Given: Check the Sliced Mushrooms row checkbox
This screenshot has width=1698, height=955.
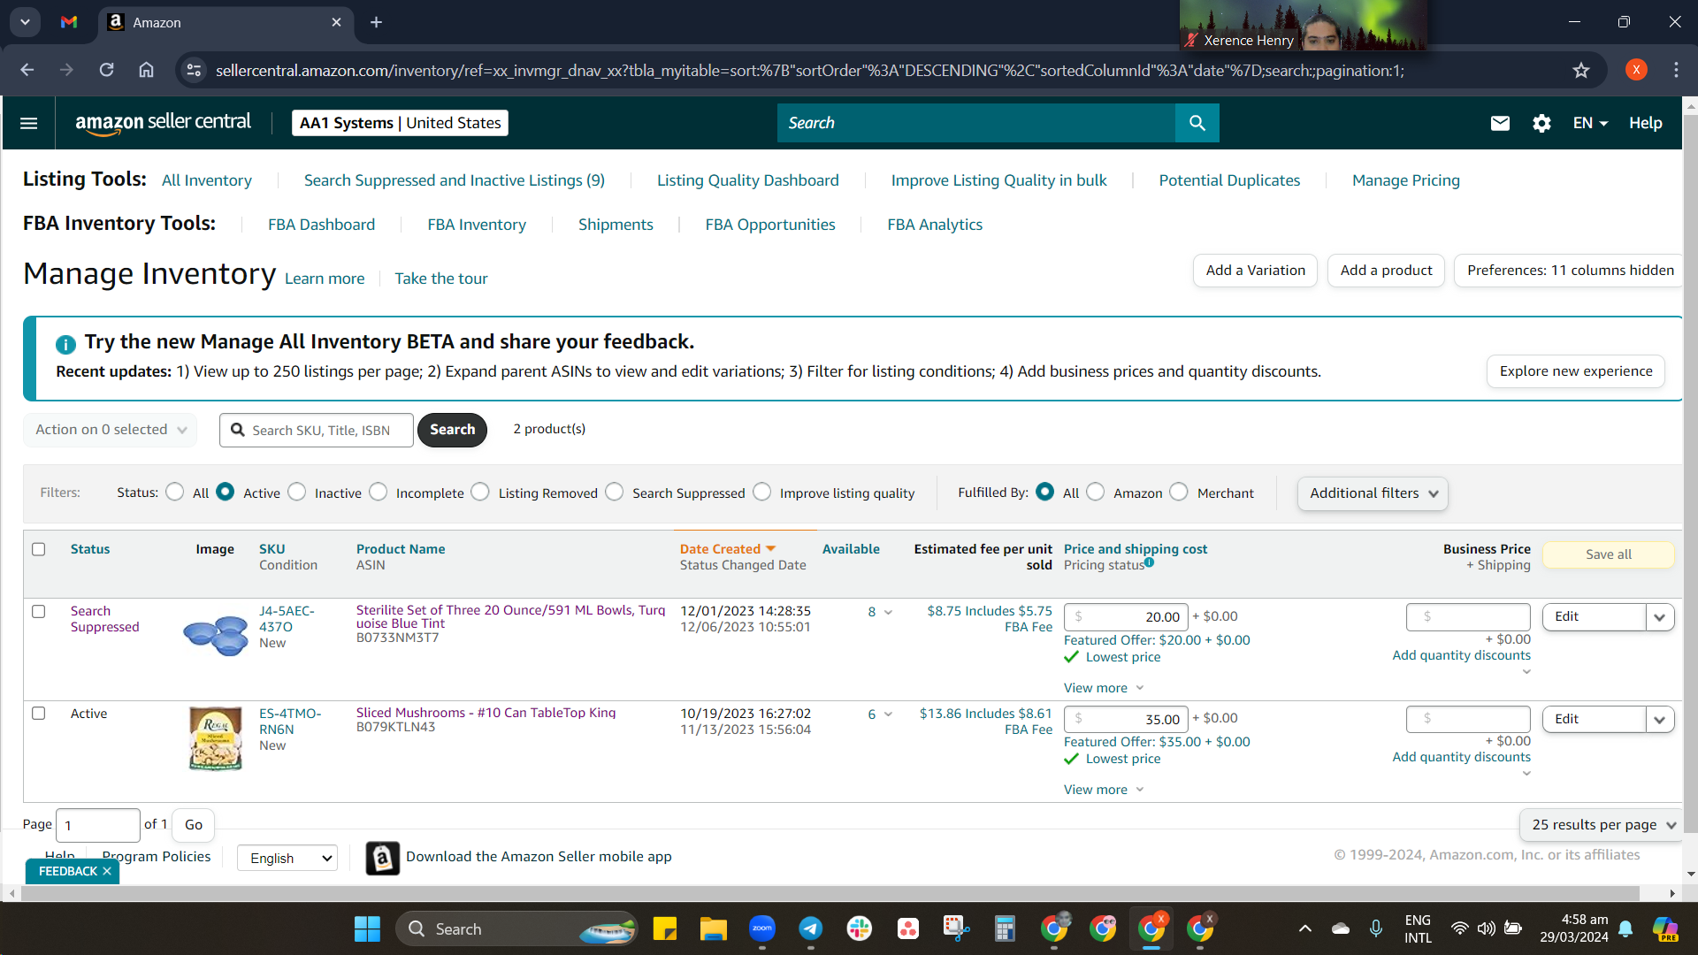Looking at the screenshot, I should point(39,713).
